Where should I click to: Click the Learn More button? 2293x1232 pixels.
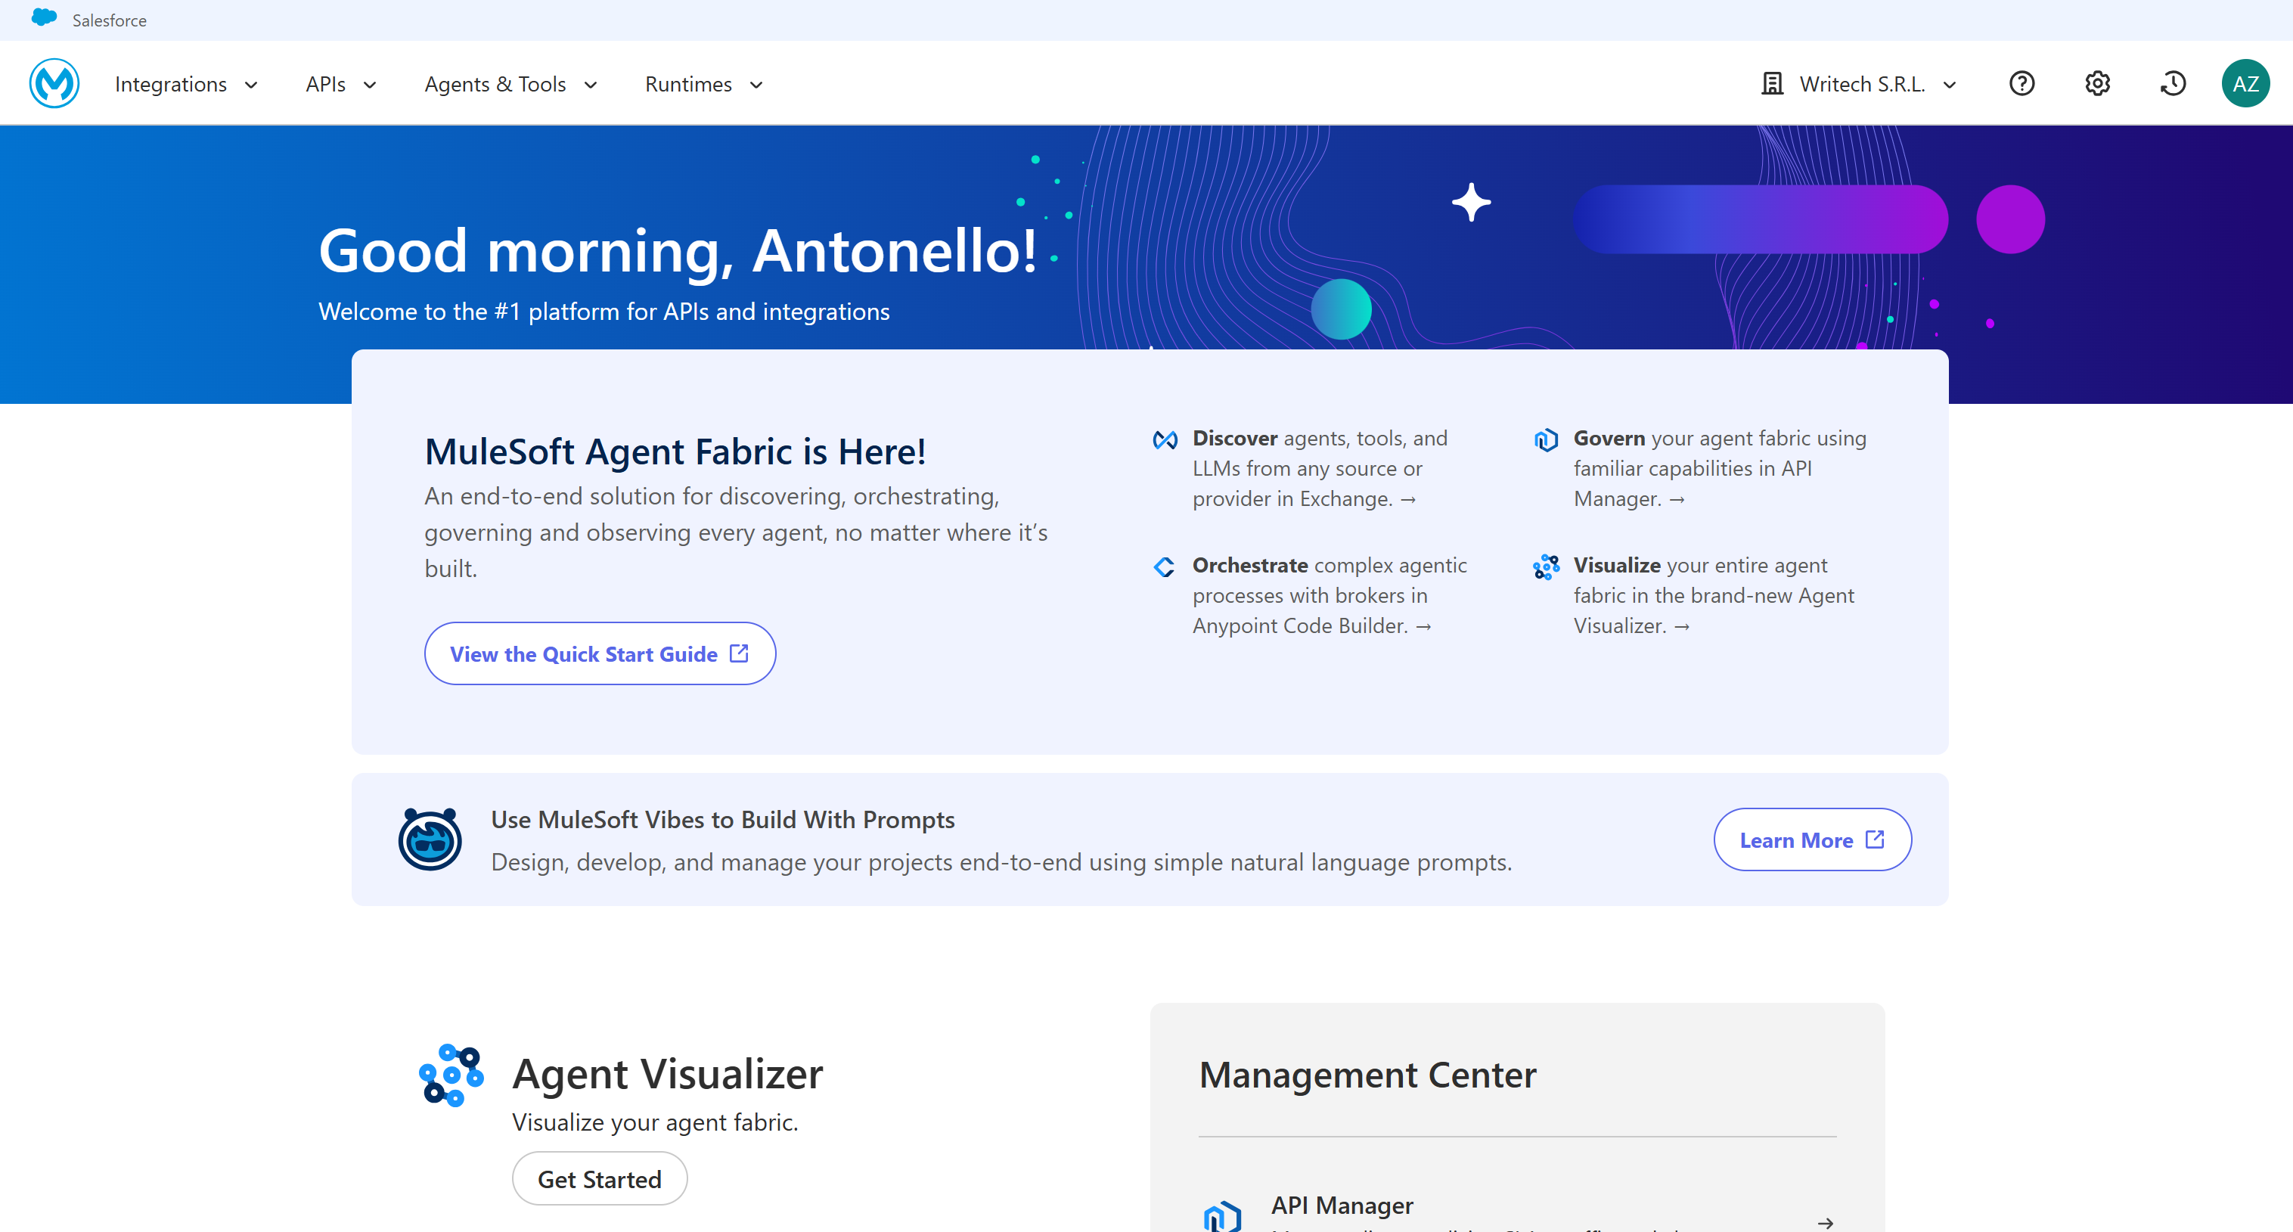point(1812,839)
